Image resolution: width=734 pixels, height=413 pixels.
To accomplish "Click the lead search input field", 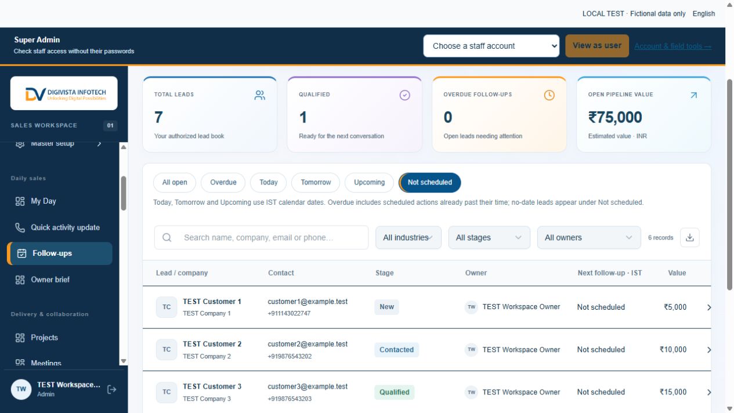I will (261, 237).
